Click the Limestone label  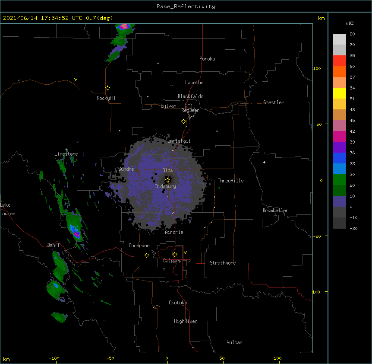click(x=66, y=154)
